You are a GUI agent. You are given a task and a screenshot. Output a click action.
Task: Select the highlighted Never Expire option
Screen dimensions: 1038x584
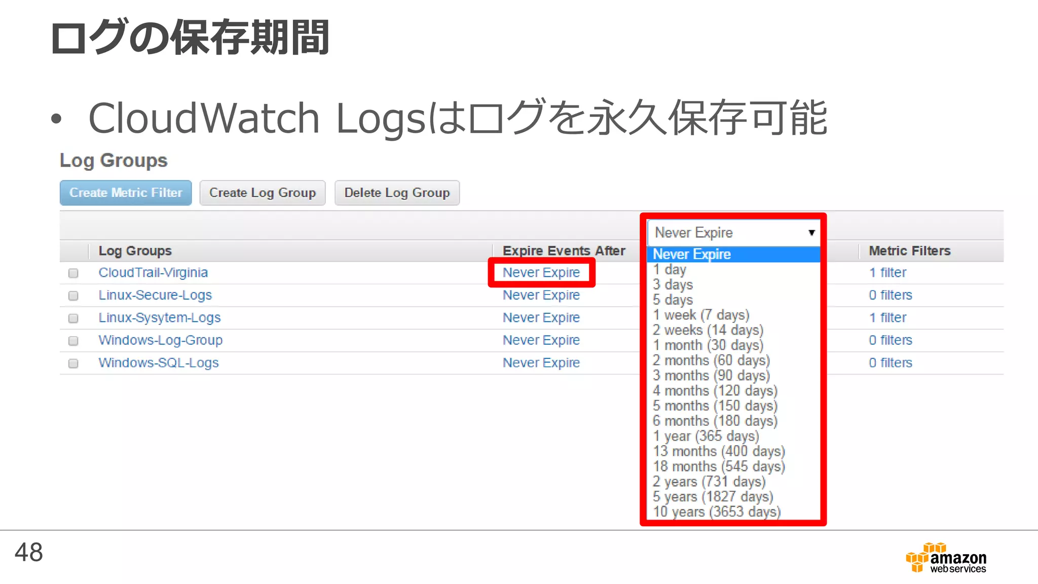[x=734, y=254]
